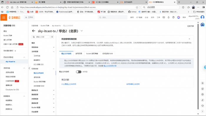The height and width of the screenshot is (116, 206).
Task: Click the bucket menu search field
Action: coord(41,37)
